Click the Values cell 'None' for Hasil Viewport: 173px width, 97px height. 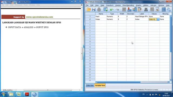154,16
